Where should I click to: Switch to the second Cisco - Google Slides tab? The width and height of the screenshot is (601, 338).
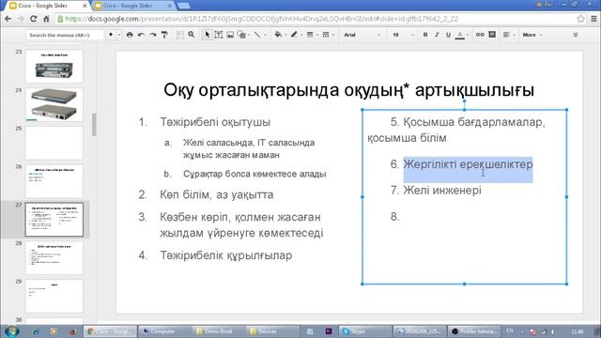point(129,6)
